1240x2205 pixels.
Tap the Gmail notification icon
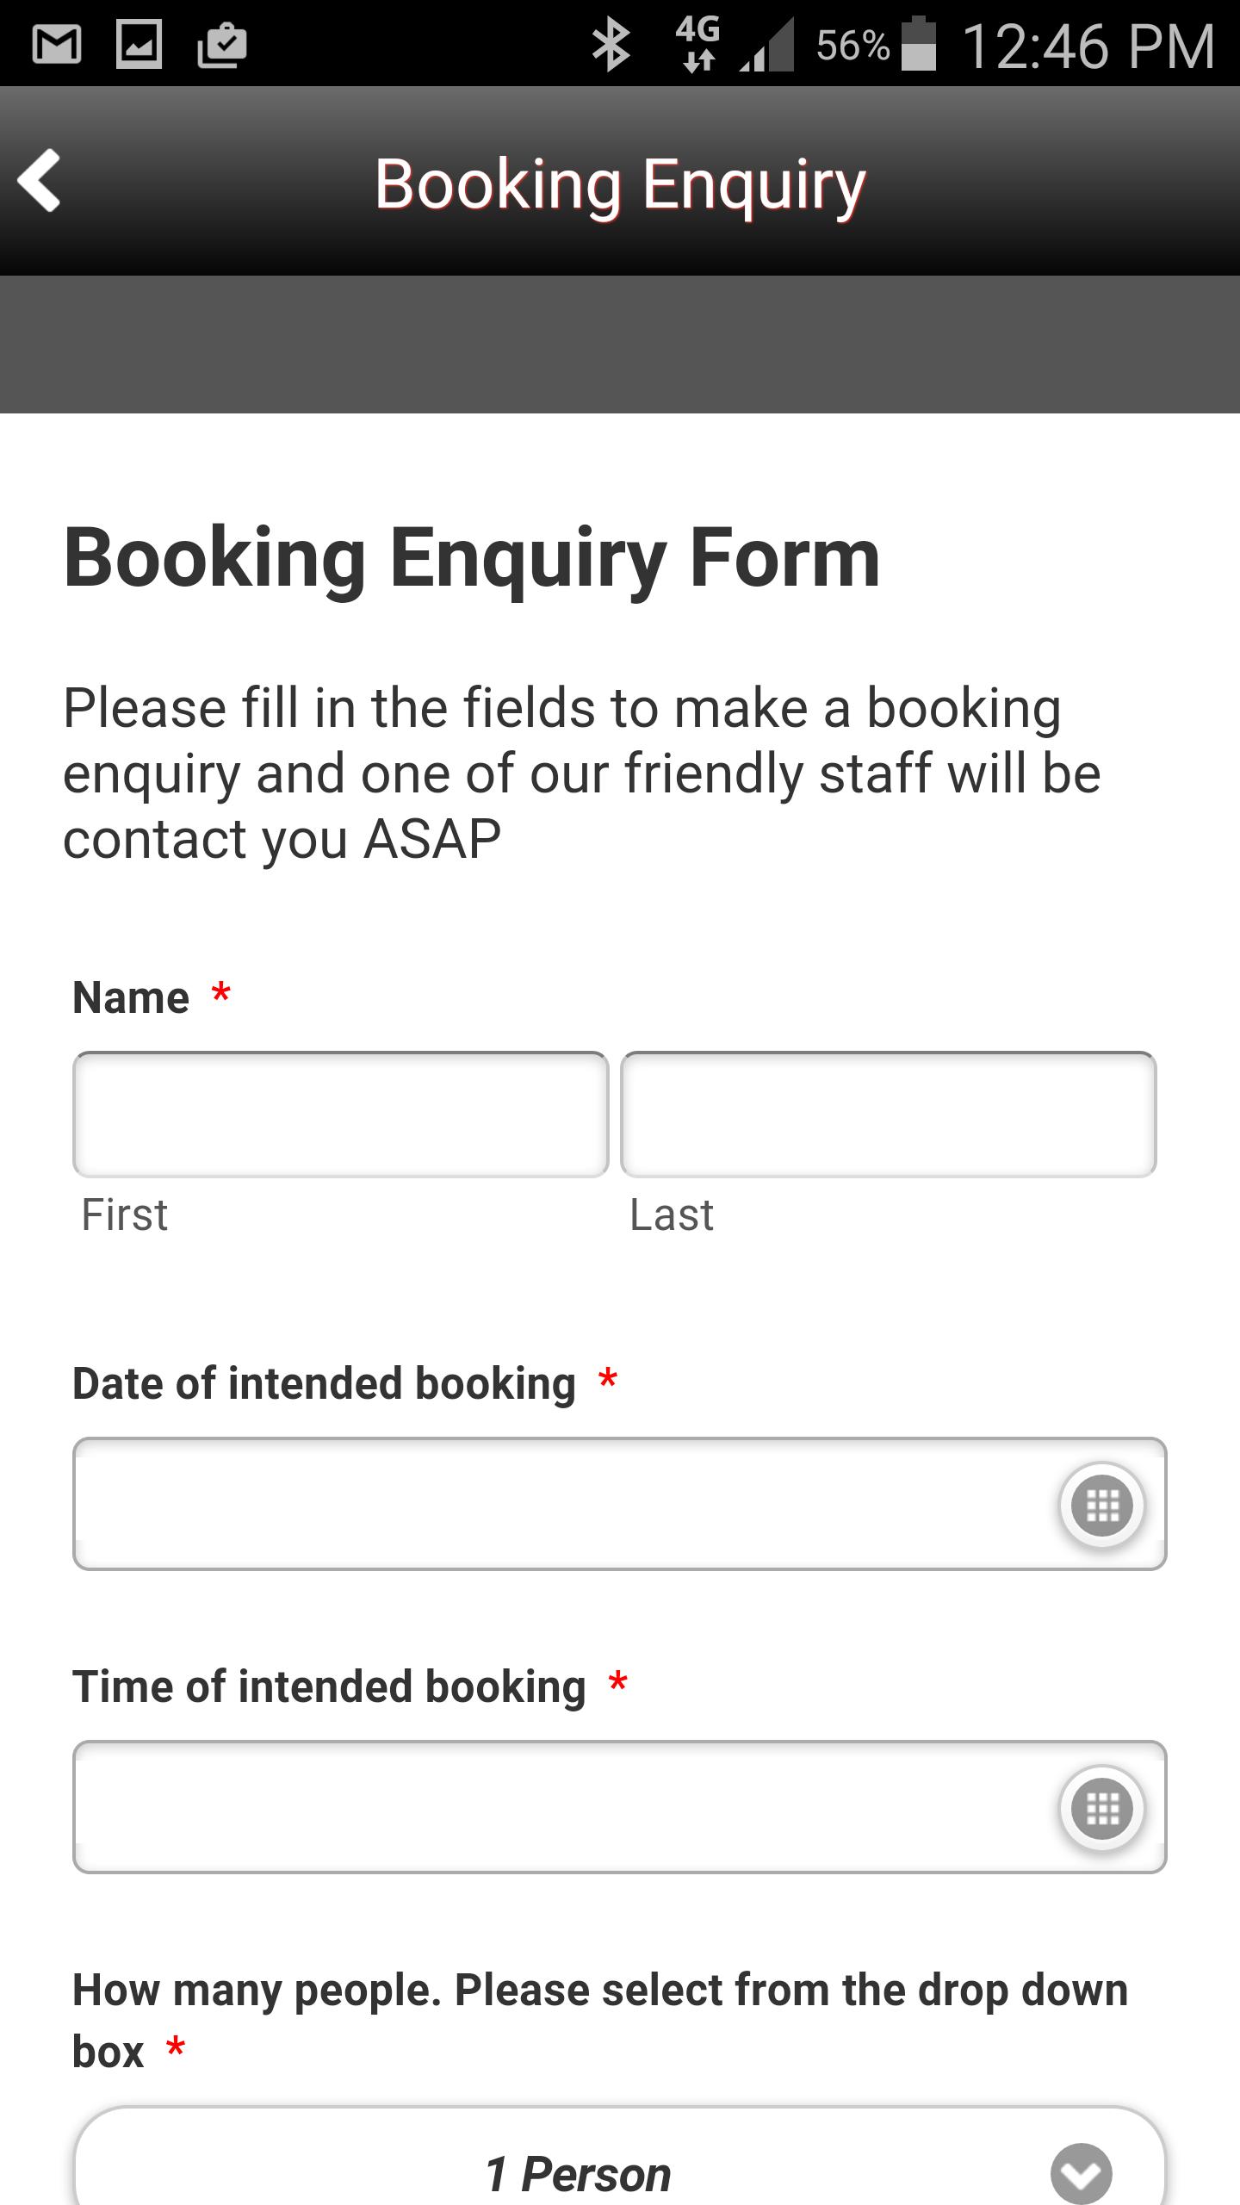click(57, 44)
